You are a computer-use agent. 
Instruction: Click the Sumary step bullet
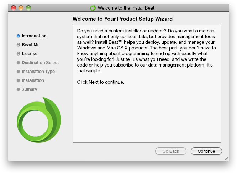(18, 89)
